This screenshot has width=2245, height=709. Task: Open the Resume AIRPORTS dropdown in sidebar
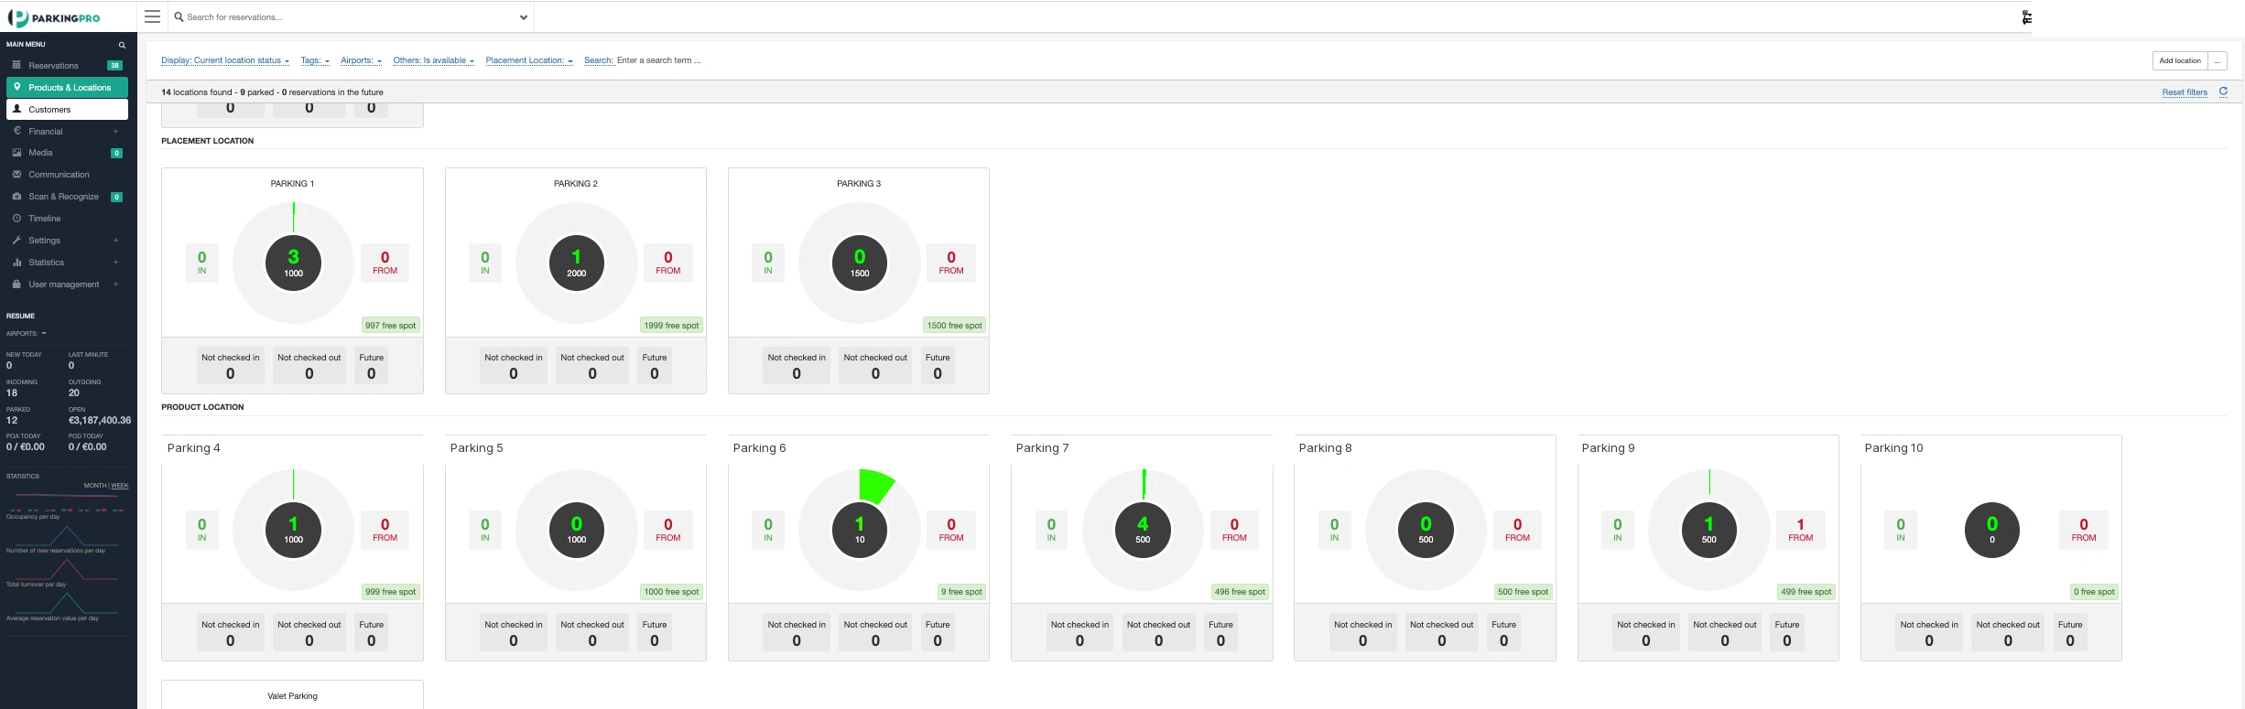tap(27, 333)
